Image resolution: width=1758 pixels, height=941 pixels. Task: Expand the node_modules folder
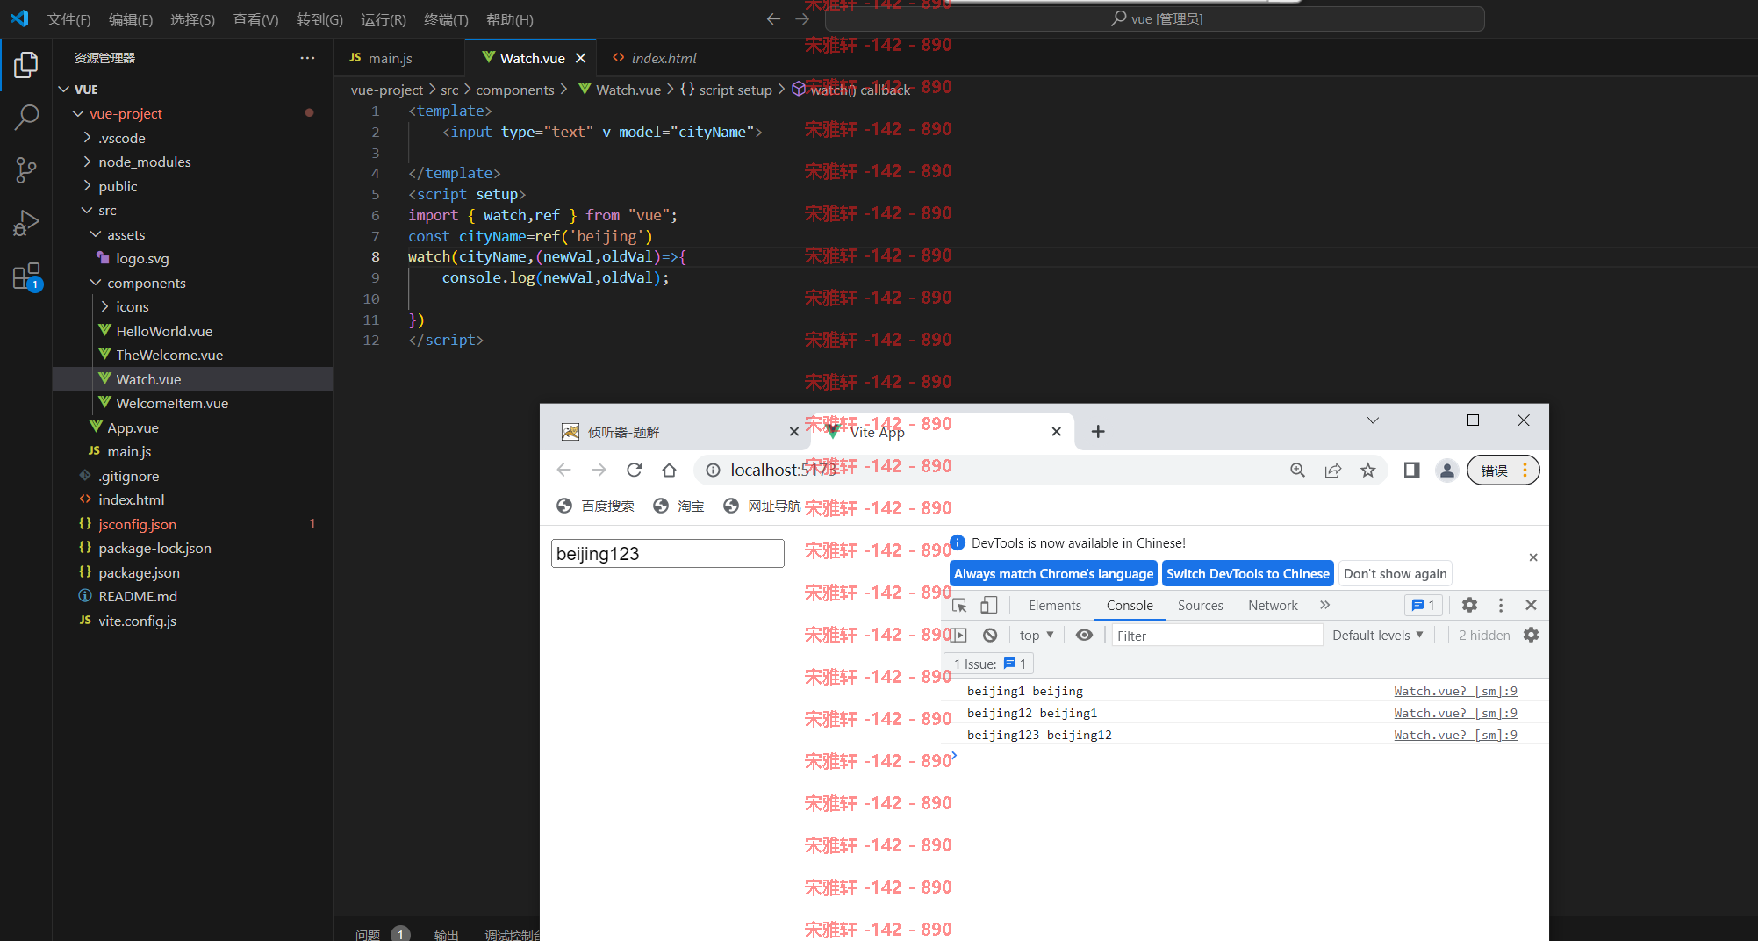(x=87, y=162)
